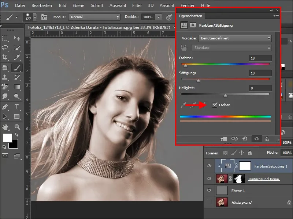The width and height of the screenshot is (293, 219).
Task: Open the Filter menu
Action: 137,5
